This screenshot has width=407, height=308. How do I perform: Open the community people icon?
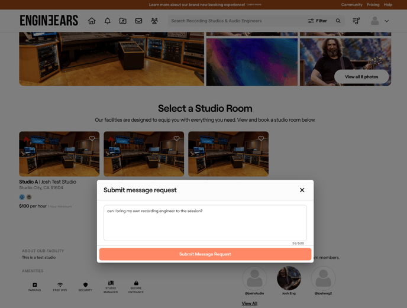[154, 21]
